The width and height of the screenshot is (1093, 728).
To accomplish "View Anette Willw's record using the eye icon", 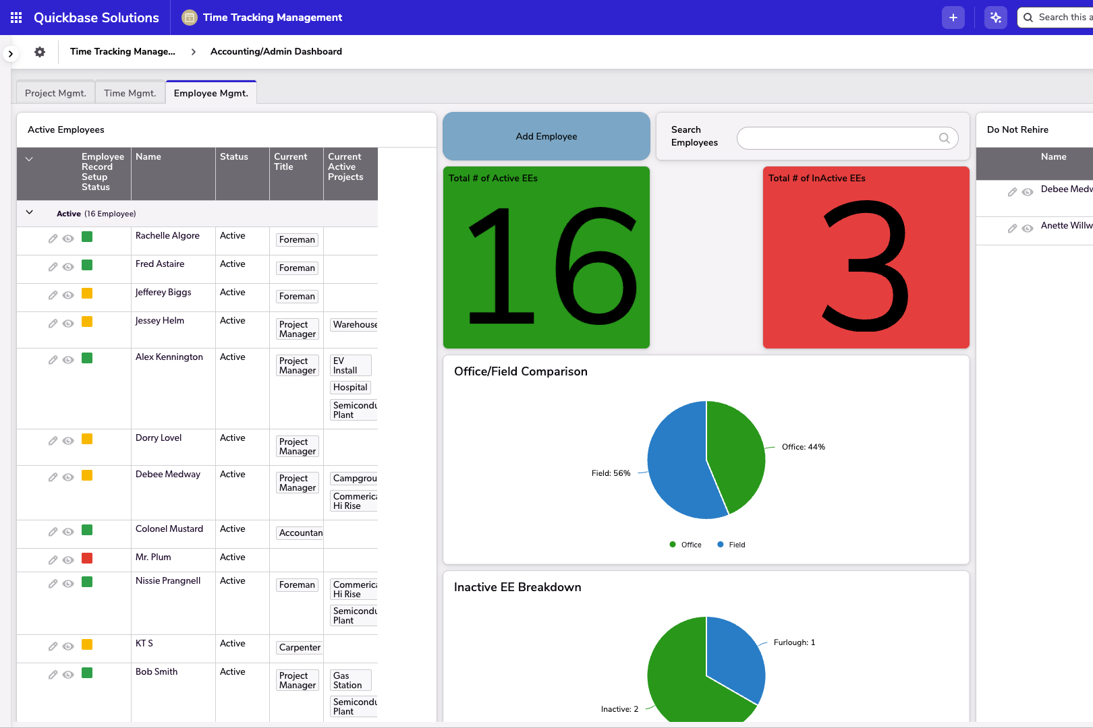I will click(x=1028, y=228).
